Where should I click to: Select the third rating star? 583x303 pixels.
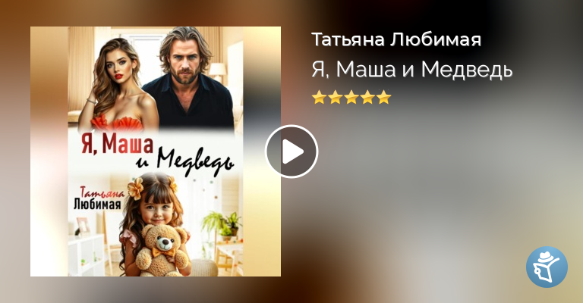351,97
